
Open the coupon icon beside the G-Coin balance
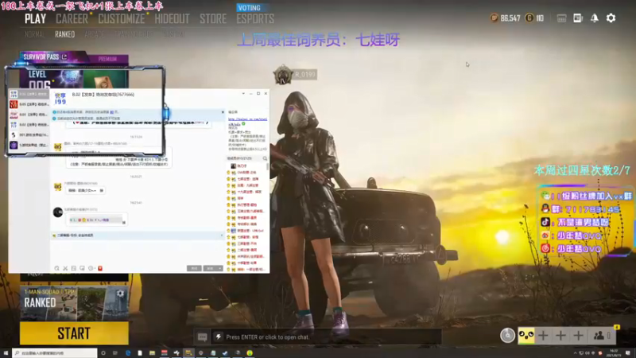tap(561, 18)
